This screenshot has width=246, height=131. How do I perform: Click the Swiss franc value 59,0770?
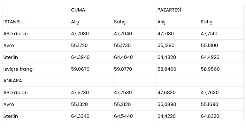[x=123, y=69]
